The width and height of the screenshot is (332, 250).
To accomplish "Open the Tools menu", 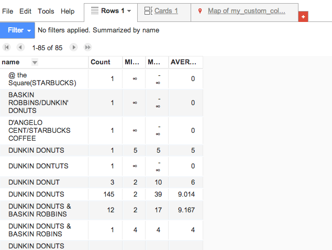I will (x=46, y=11).
